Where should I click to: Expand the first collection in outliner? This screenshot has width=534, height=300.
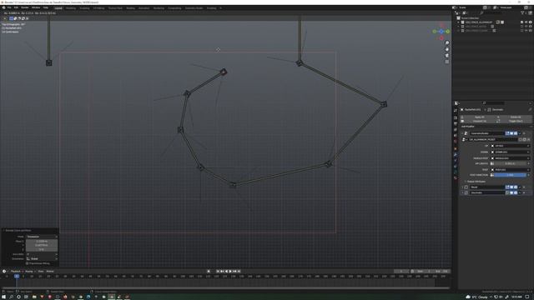458,22
